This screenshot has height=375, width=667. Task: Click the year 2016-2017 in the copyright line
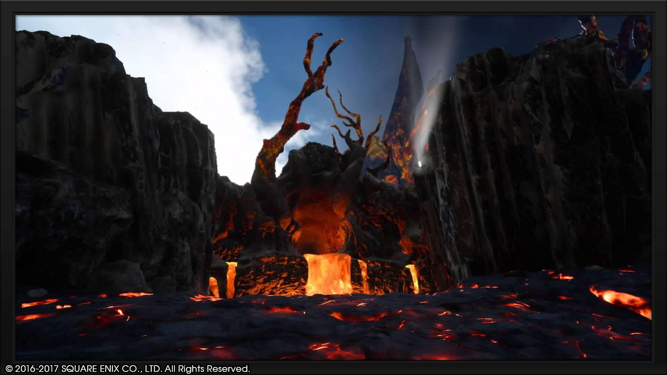[x=37, y=368]
